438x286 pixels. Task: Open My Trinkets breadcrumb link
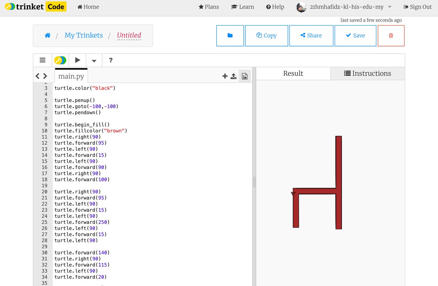84,35
